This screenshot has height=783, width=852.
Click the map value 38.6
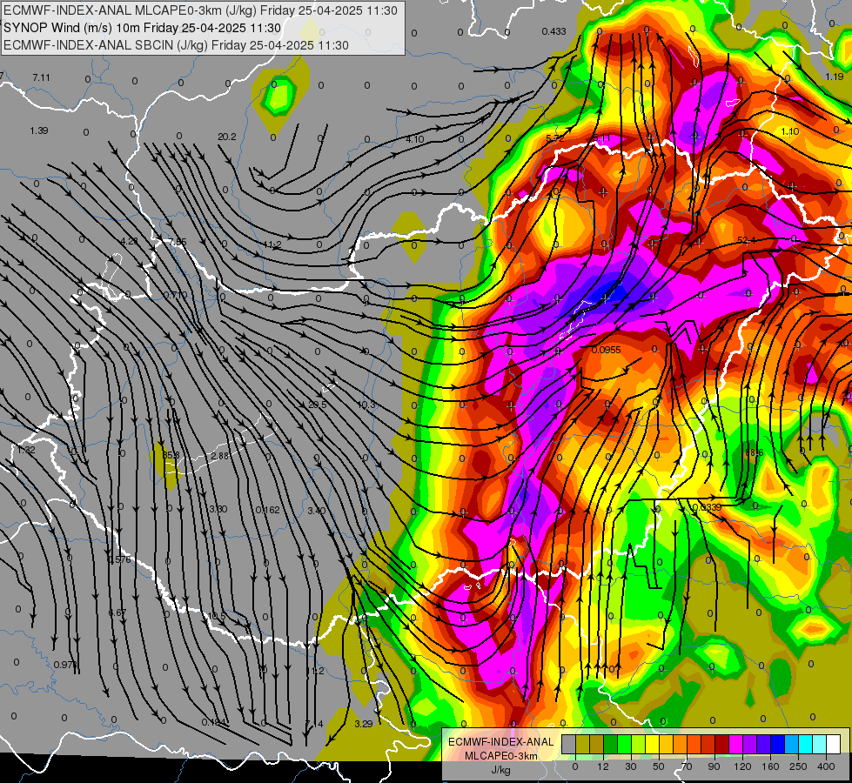(755, 452)
